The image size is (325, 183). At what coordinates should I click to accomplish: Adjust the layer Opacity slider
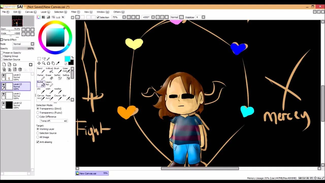23,49
